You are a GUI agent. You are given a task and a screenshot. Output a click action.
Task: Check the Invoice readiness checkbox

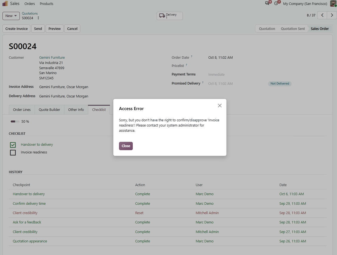tap(13, 153)
